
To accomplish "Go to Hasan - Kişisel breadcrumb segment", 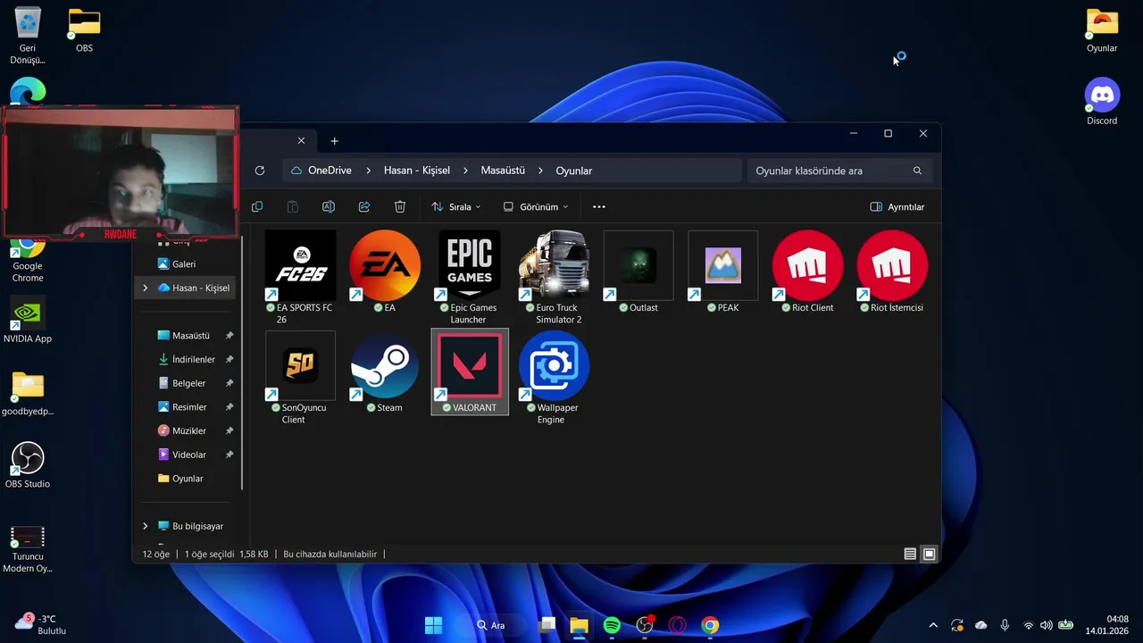I will coord(417,171).
